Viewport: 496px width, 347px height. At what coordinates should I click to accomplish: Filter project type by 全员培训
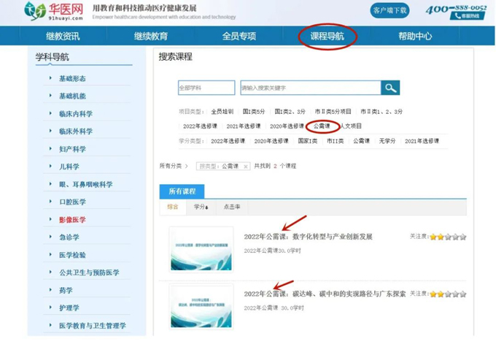(x=222, y=112)
